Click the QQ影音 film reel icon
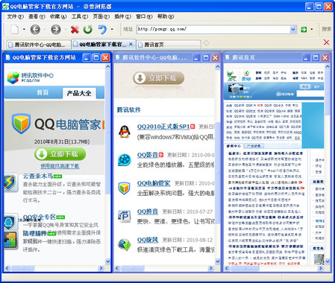 [125, 159]
